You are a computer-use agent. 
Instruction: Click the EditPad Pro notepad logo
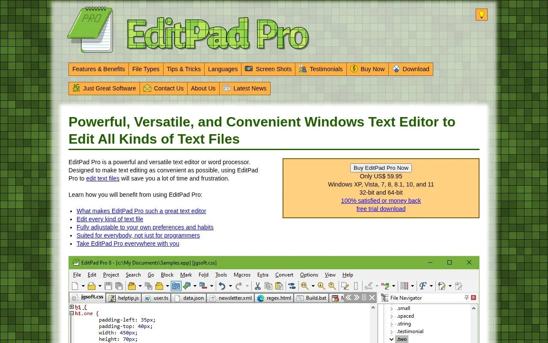[x=90, y=30]
